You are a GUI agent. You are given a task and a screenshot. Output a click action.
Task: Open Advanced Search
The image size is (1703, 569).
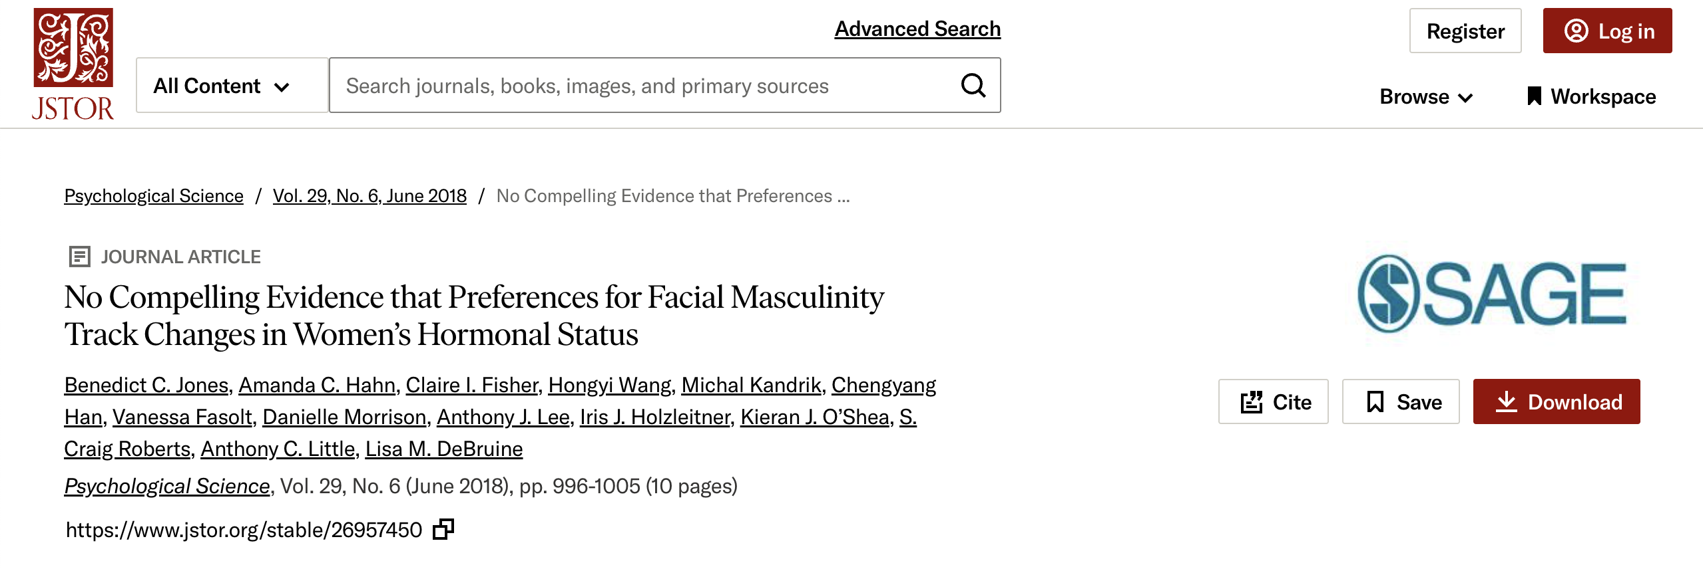point(917,29)
